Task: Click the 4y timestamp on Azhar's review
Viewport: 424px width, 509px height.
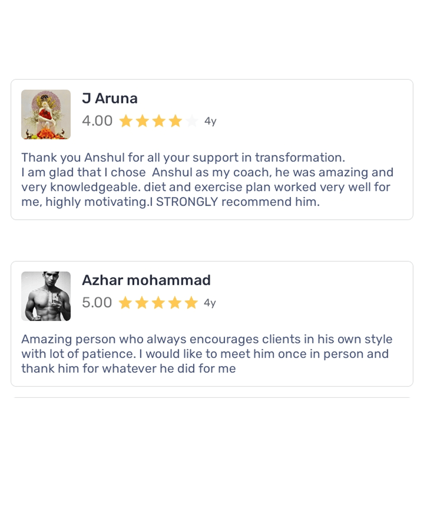Action: tap(210, 303)
